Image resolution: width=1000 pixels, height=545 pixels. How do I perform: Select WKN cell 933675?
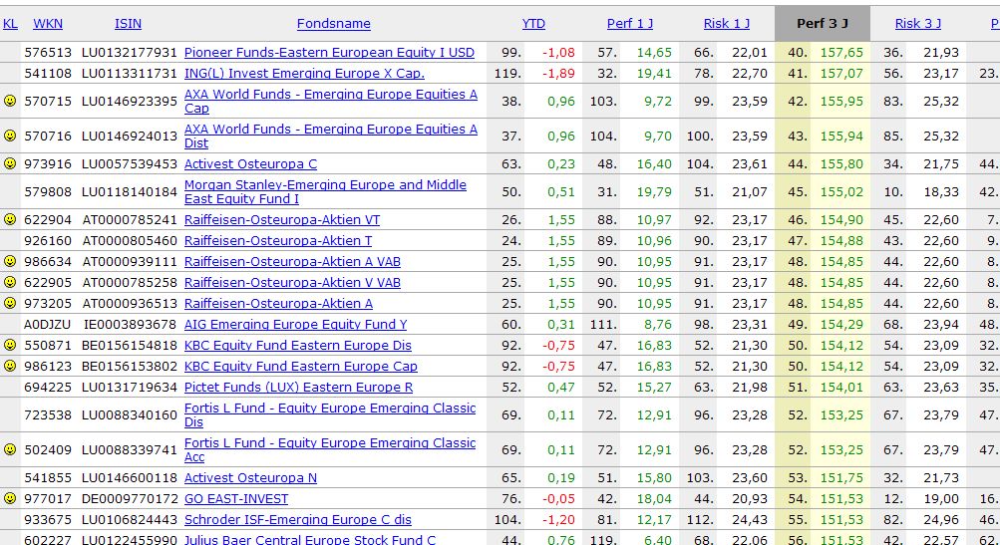[x=48, y=520]
